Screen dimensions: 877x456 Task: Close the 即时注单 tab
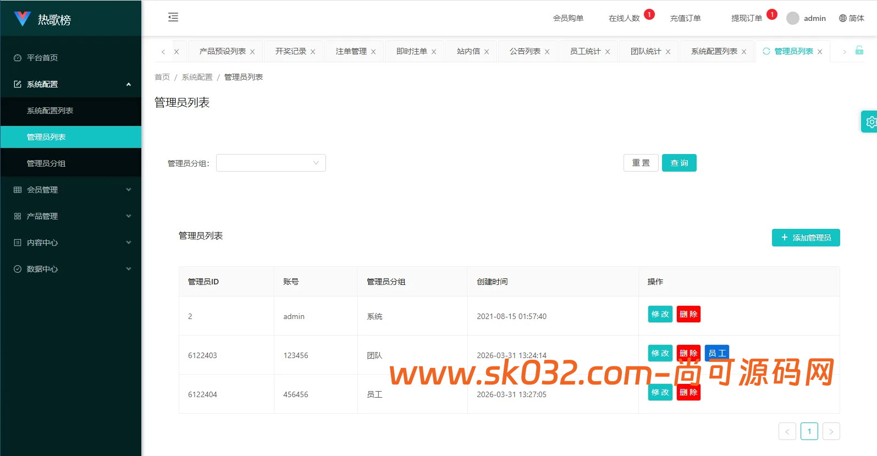434,52
